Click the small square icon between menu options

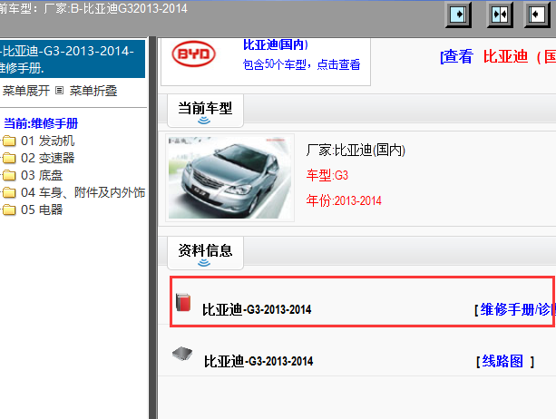click(x=60, y=91)
